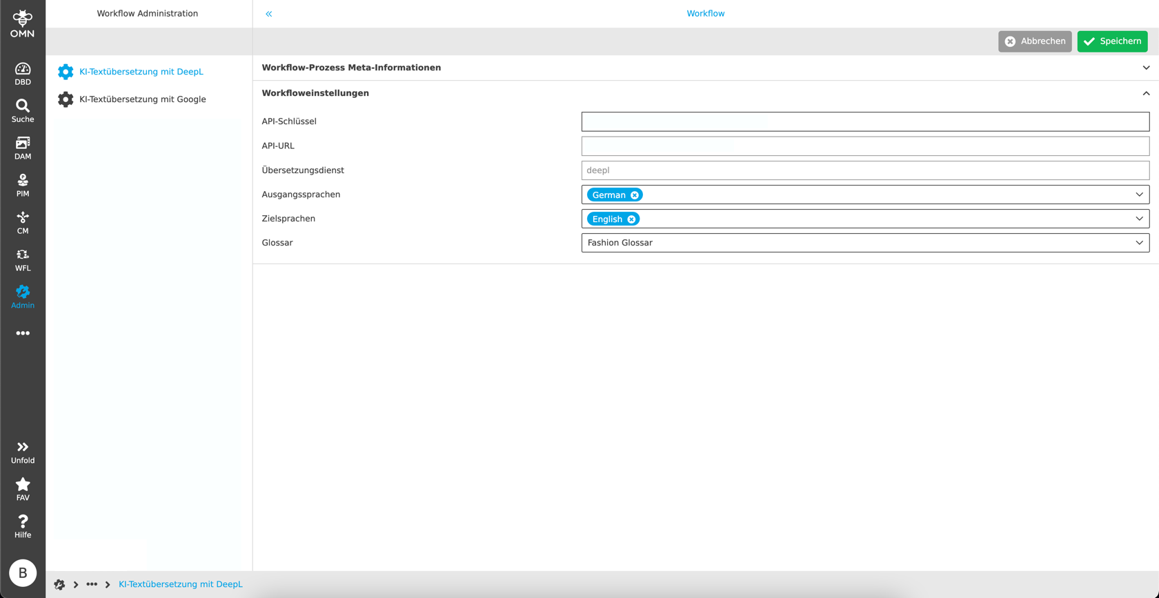Open the Ausgangssprachen dropdown

(x=1139, y=195)
